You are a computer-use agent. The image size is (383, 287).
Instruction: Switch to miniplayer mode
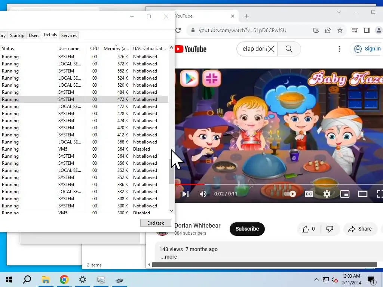pos(344,194)
